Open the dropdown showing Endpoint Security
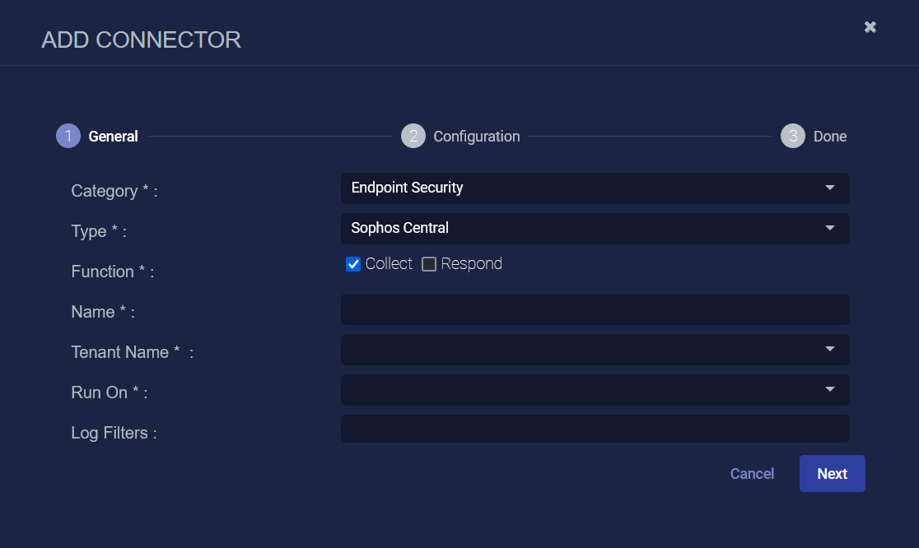The image size is (919, 548). (576, 188)
